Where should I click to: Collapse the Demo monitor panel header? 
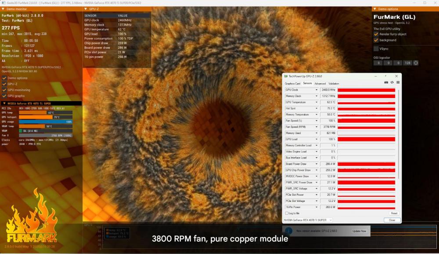(x=4, y=9)
